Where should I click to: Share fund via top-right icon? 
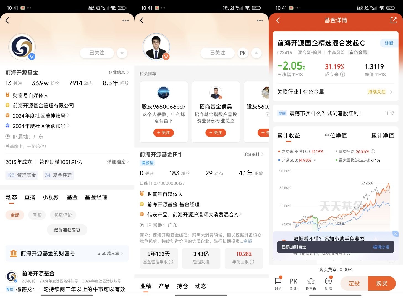(393, 20)
